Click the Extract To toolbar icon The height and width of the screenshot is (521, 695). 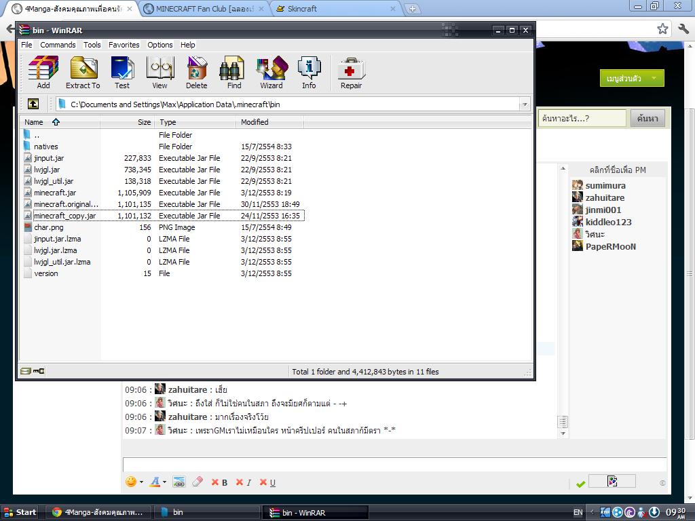click(x=83, y=73)
